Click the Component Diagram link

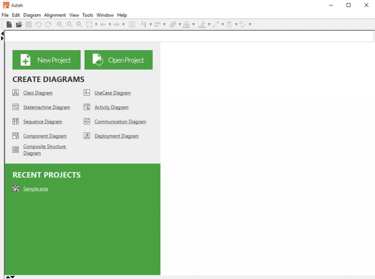pos(45,136)
